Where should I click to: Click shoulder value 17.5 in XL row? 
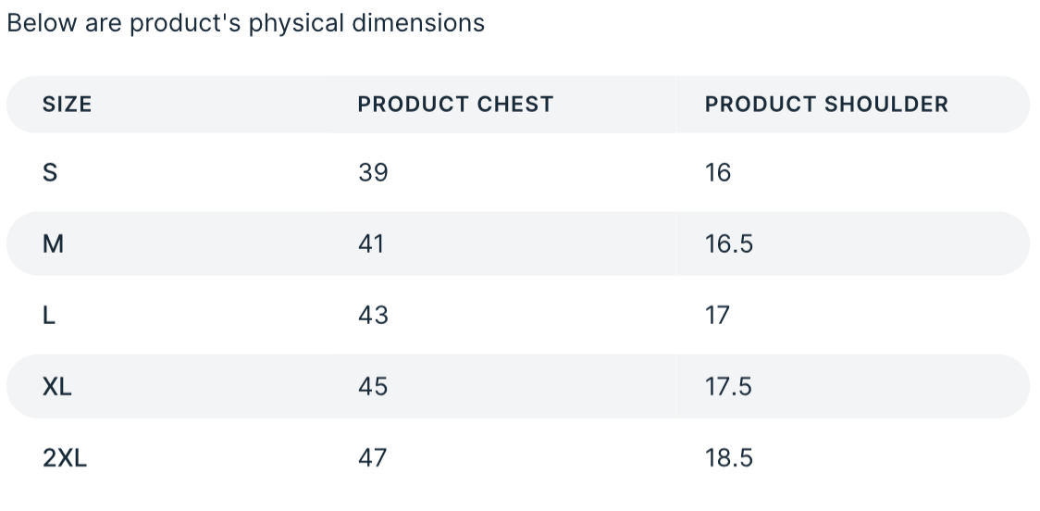pos(729,387)
